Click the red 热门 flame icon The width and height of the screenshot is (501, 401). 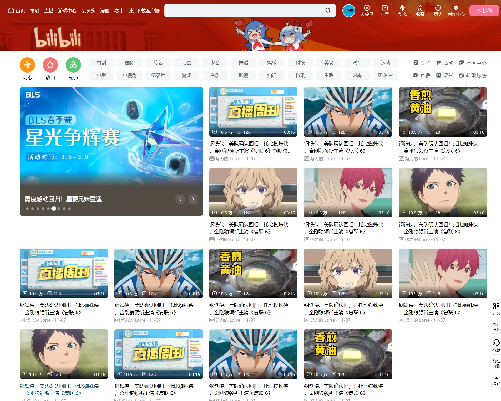[x=50, y=65]
